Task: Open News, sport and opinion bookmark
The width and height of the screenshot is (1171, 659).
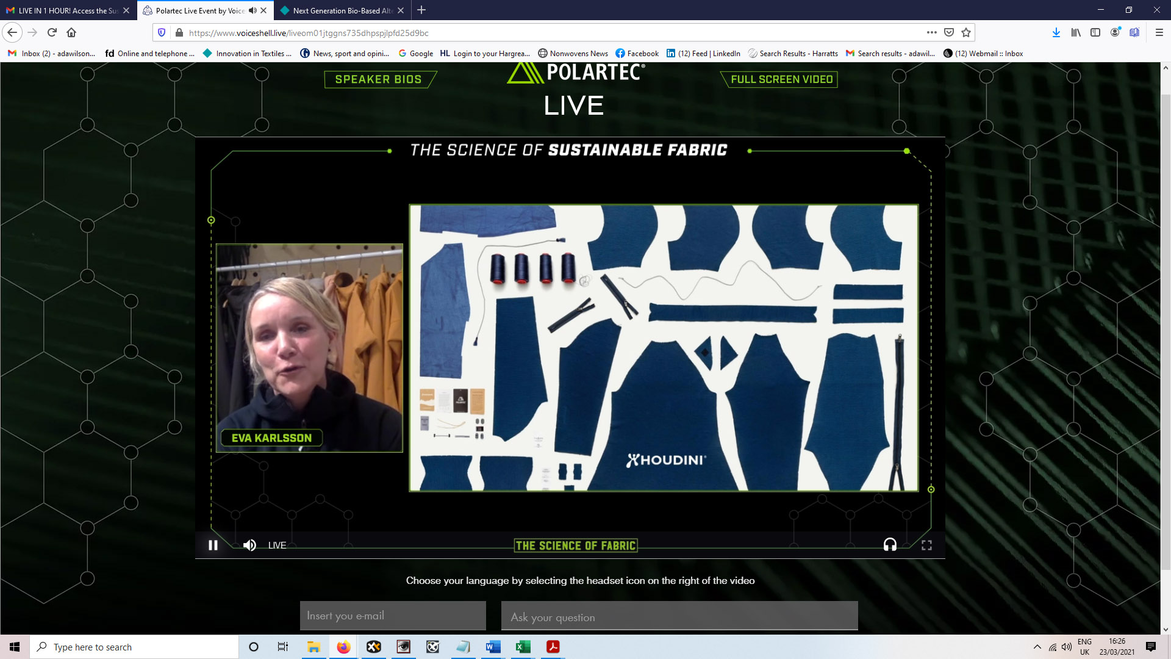Action: [x=345, y=54]
